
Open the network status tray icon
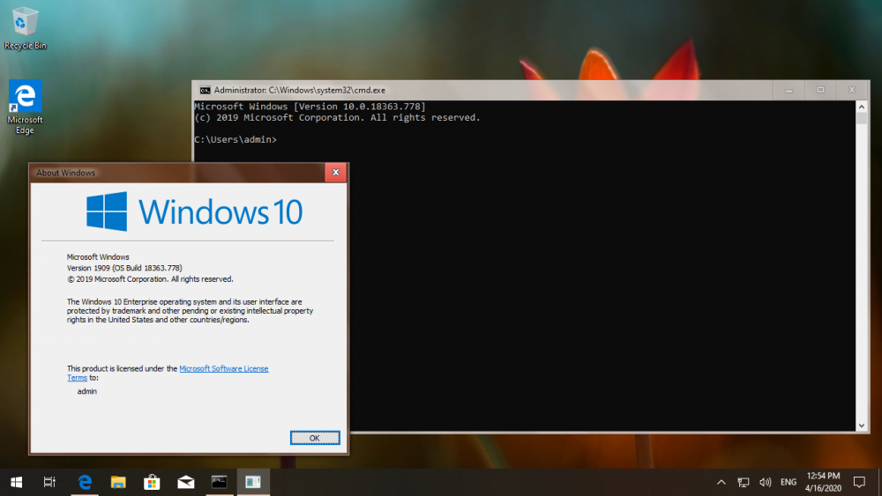pos(744,482)
